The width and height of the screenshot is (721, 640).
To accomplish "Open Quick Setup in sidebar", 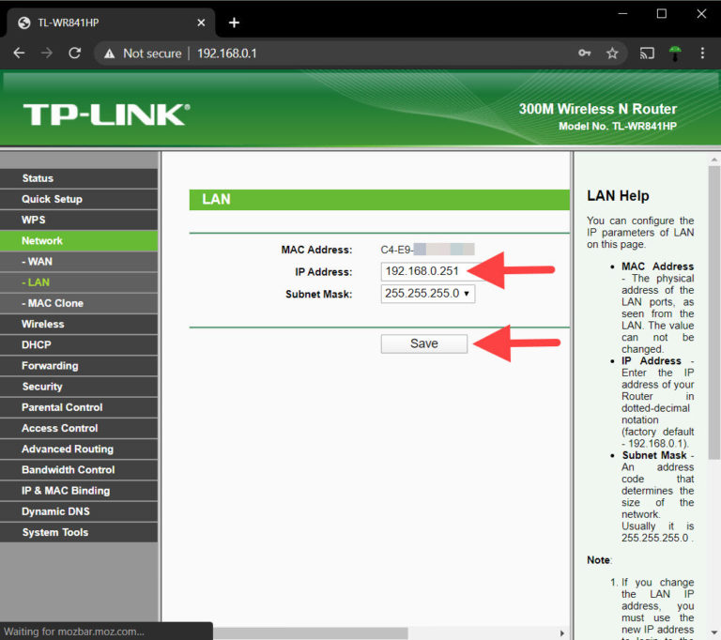I will pos(79,199).
